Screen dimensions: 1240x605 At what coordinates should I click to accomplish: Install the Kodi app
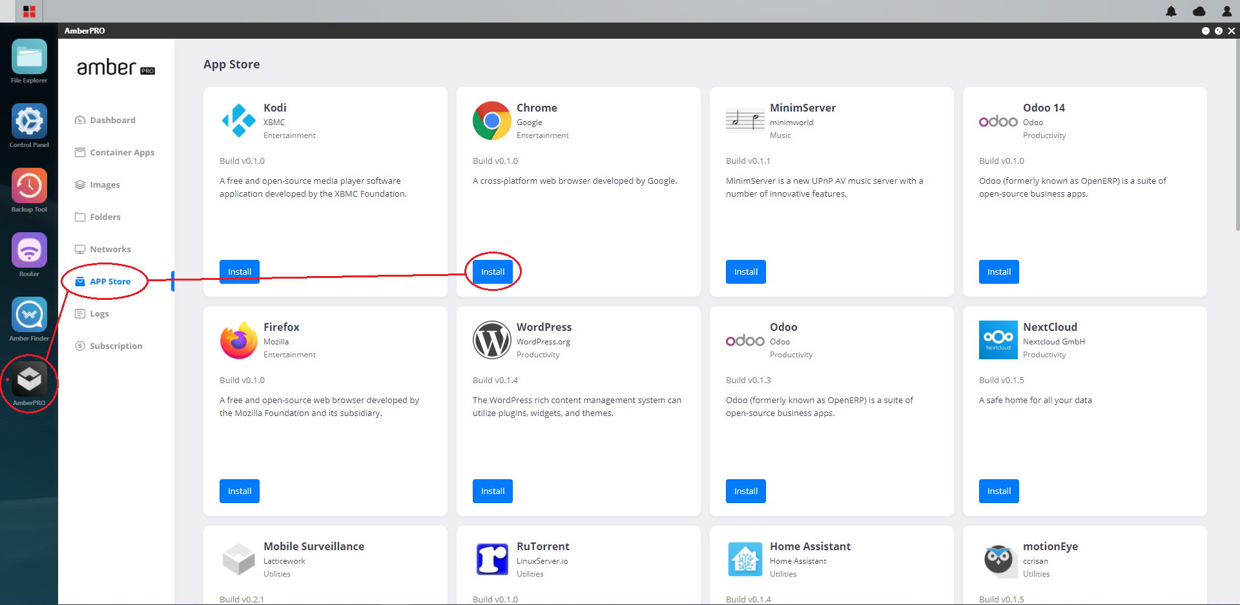tap(240, 272)
